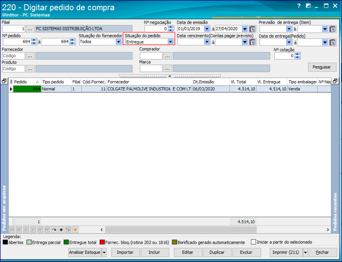Screen dimensions: 342x262
Task: Sort grid by Vl. Total column header
Action: point(243,82)
